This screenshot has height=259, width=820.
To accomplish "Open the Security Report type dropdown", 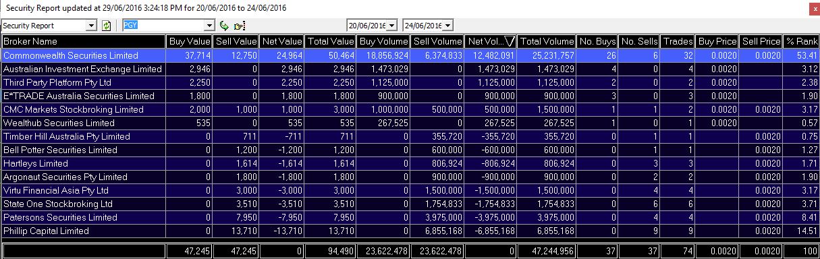I will (x=92, y=26).
